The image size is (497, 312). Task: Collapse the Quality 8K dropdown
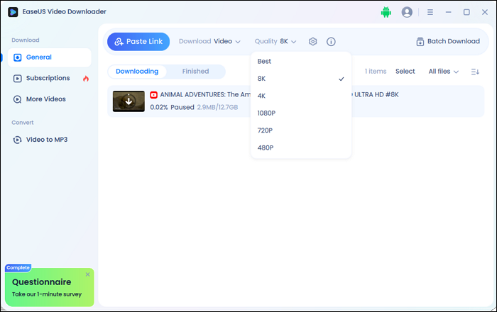coord(275,41)
